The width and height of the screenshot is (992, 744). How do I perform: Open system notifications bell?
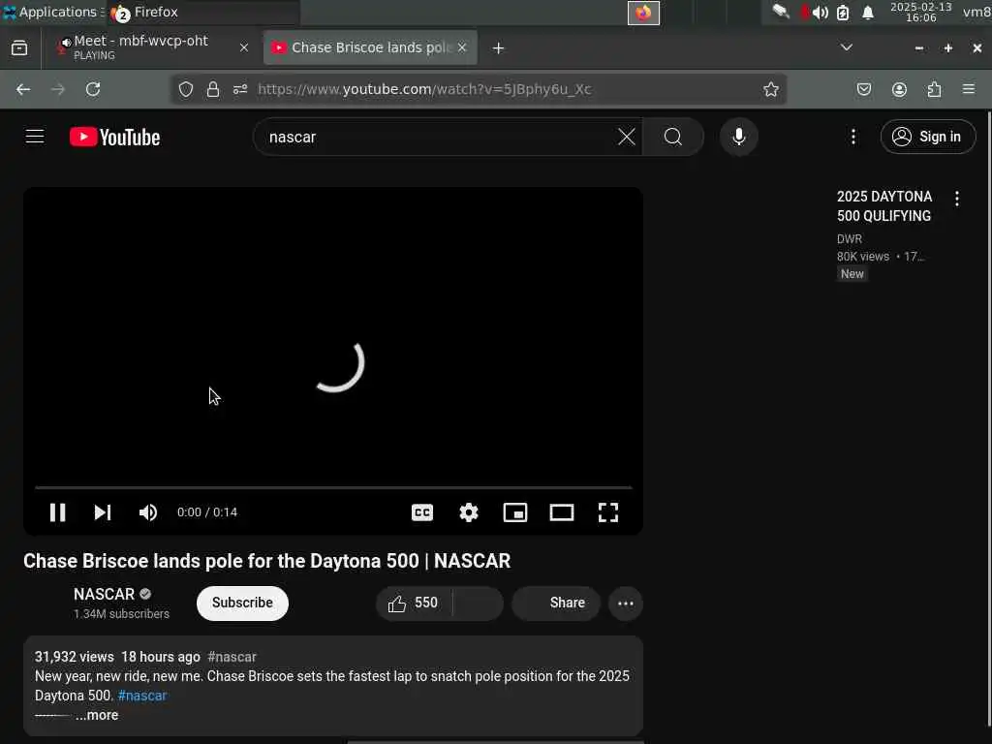click(869, 13)
